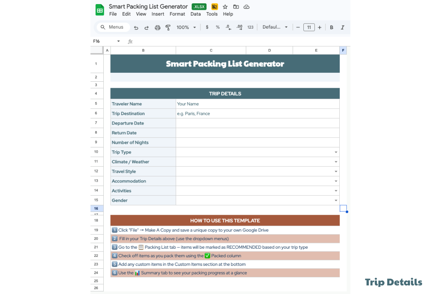
Task: Open the Edit menu
Action: click(x=126, y=14)
